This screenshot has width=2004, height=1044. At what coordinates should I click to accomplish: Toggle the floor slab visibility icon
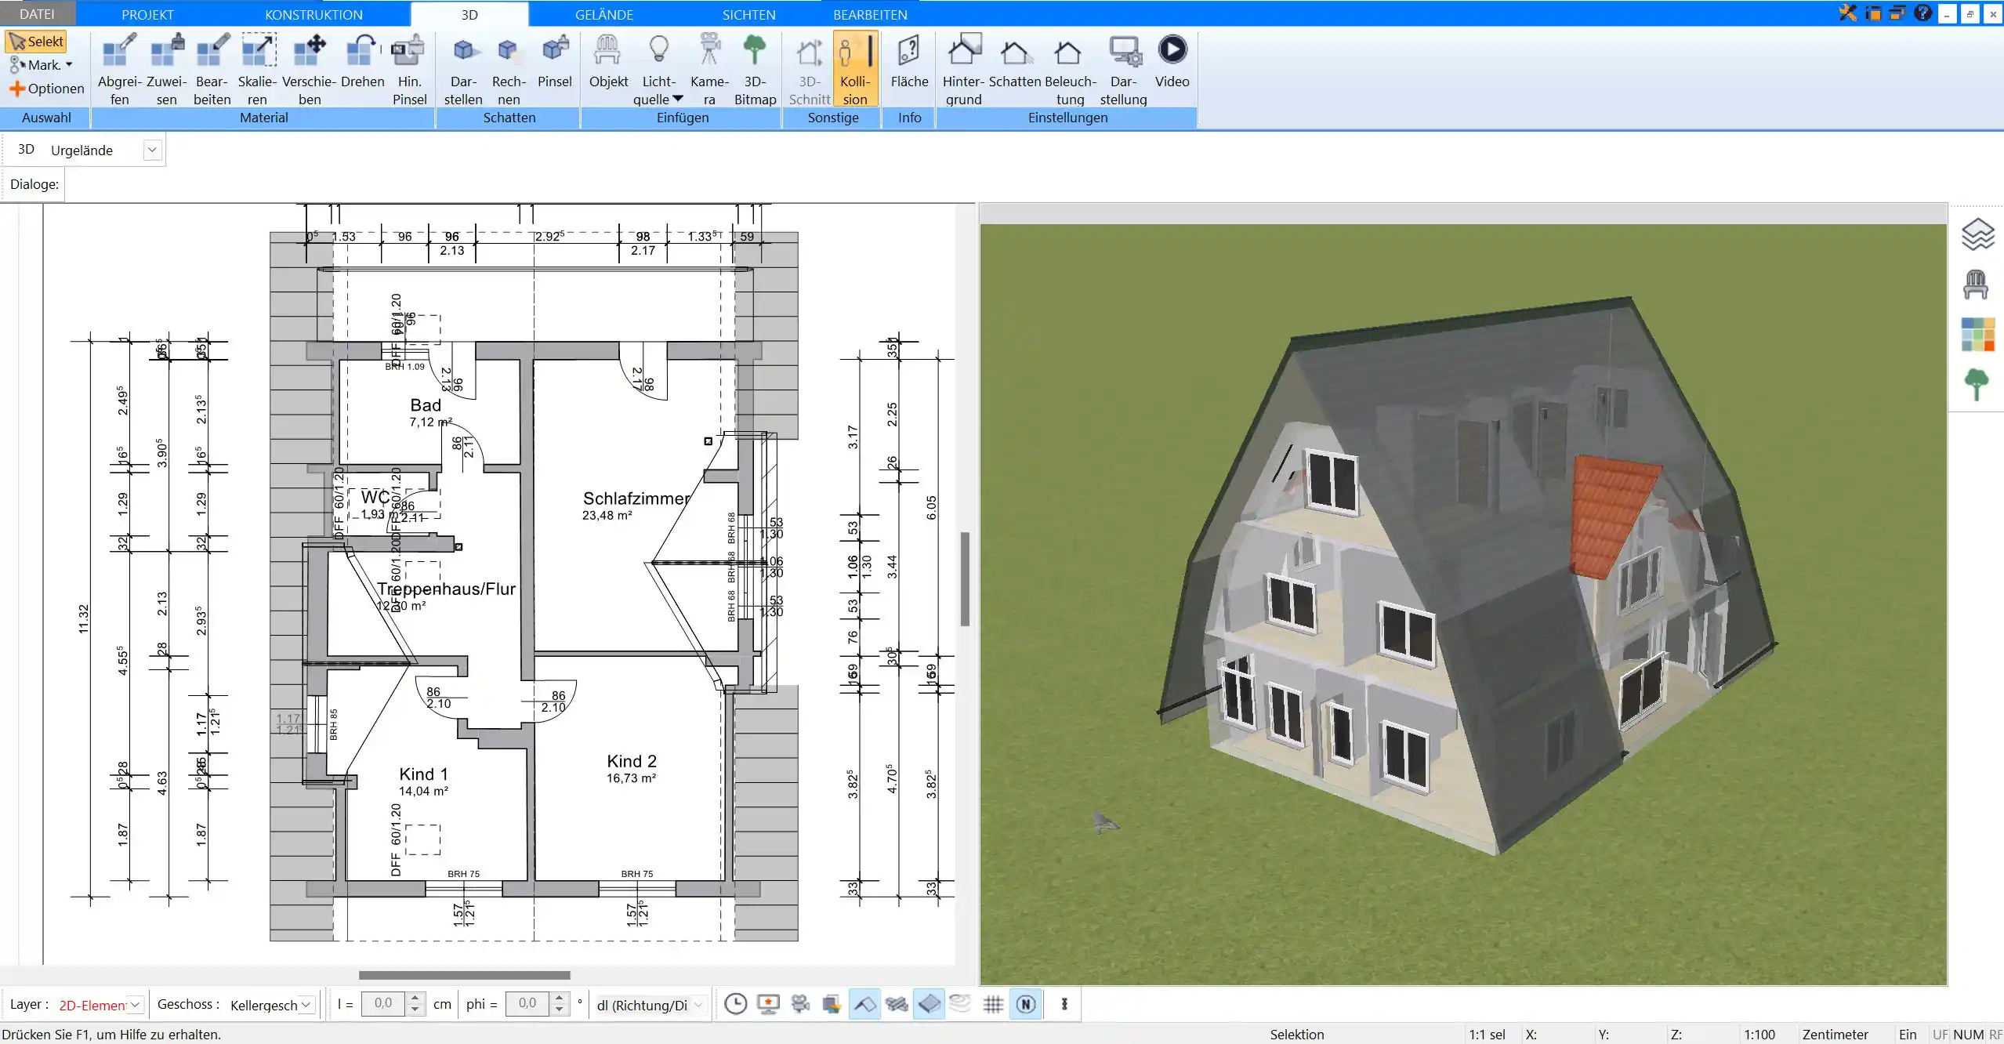929,1004
